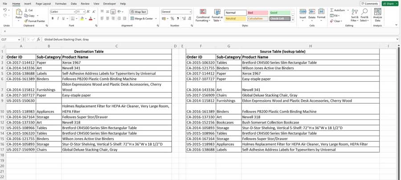The width and height of the screenshot is (401, 180).
Task: Click the Percent Style icon
Action: coord(172,19)
